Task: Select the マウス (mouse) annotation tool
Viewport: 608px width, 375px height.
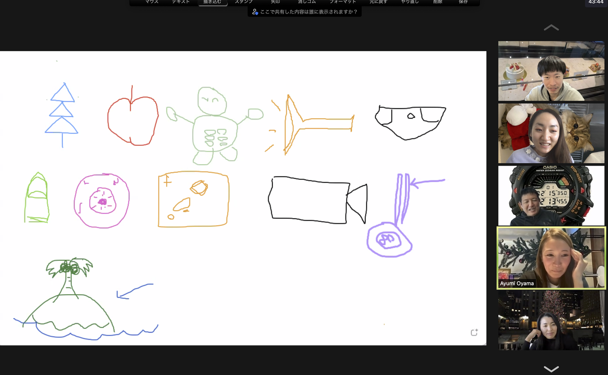Action: point(152,2)
